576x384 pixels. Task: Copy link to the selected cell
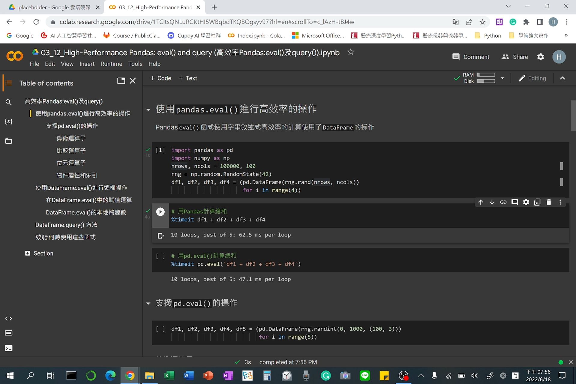(x=503, y=202)
